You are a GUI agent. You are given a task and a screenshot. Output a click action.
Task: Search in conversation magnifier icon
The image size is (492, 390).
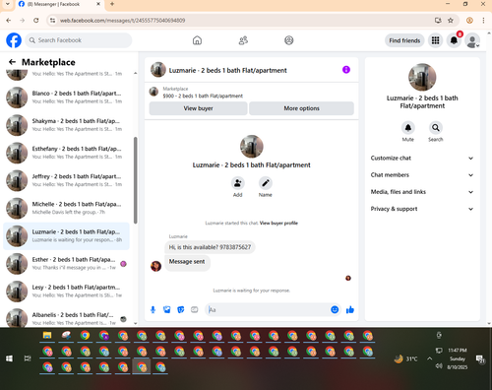click(436, 128)
